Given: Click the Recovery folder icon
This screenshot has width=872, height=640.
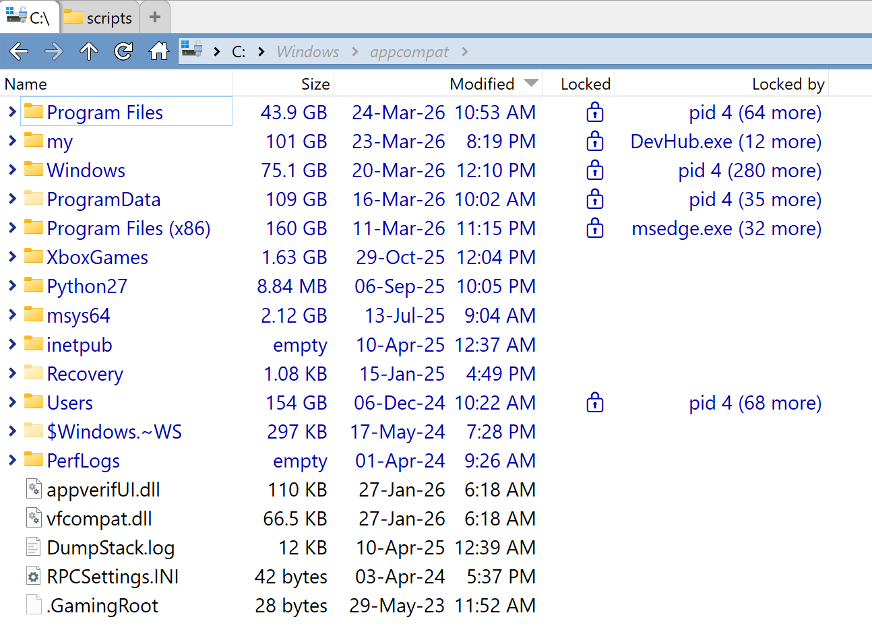Looking at the screenshot, I should pyautogui.click(x=34, y=372).
